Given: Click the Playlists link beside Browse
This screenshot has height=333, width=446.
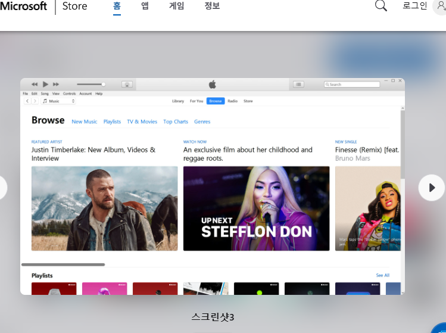Looking at the screenshot, I should point(112,122).
